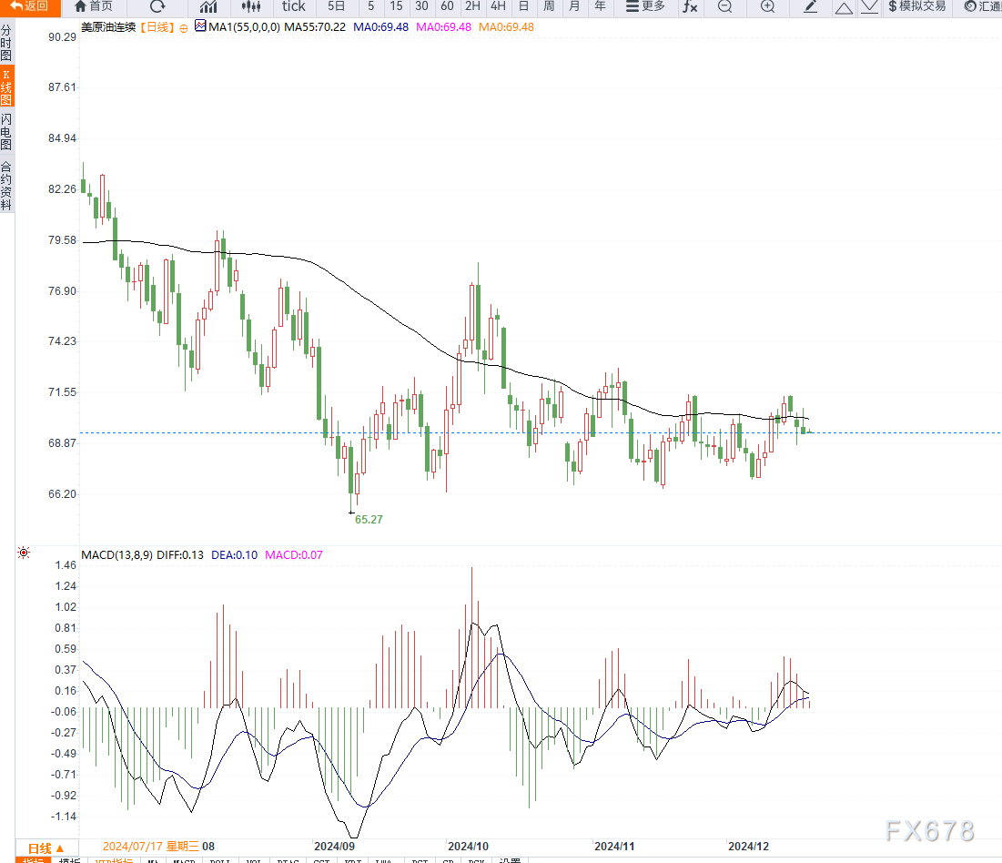Switch to the 闪电图 side tab

point(6,132)
